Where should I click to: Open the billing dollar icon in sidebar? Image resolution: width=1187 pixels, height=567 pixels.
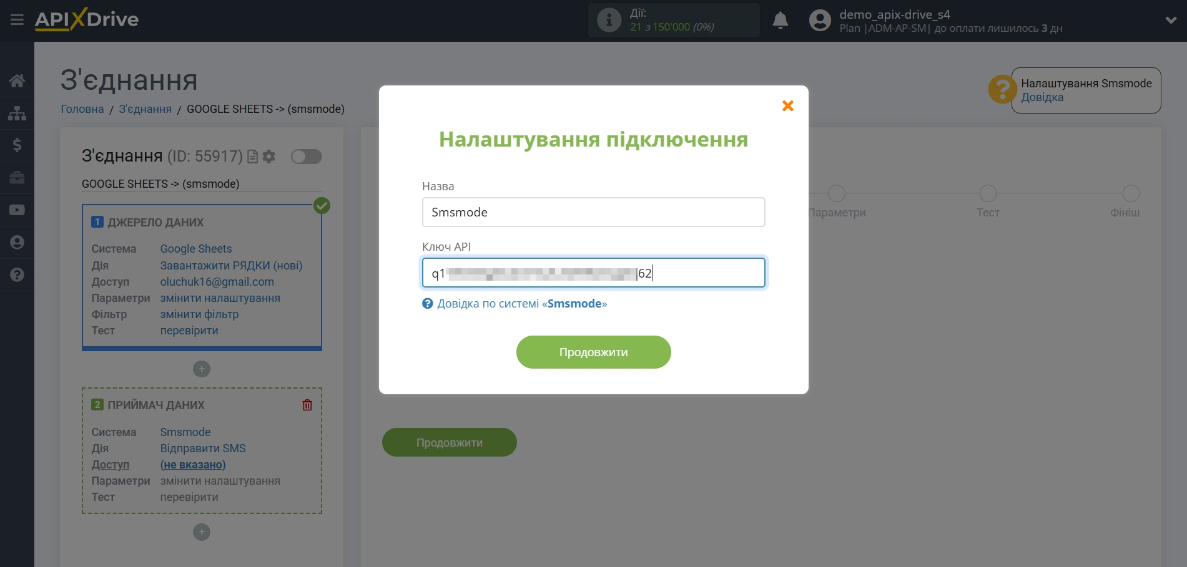pyautogui.click(x=17, y=145)
